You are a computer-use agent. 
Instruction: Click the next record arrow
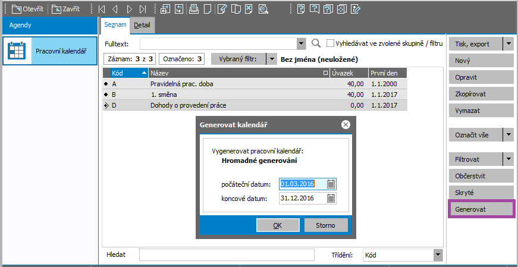click(x=129, y=10)
